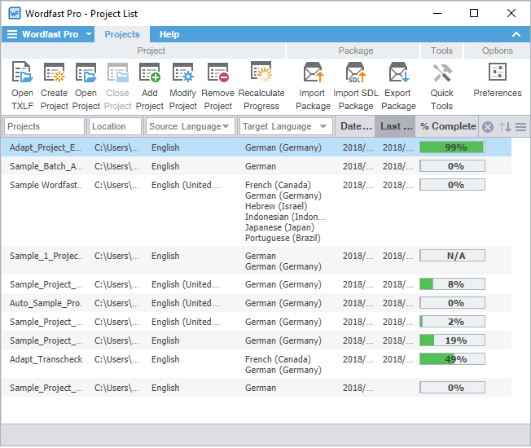Focus the Location filter field
The height and width of the screenshot is (448, 531).
[x=115, y=126]
